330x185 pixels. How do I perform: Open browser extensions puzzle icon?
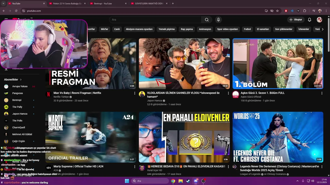[305, 11]
